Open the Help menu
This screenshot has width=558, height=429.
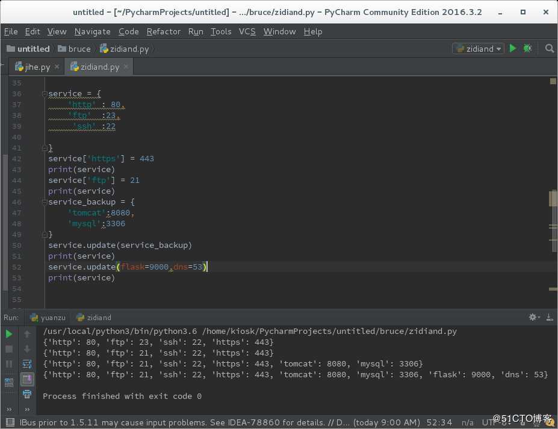pyautogui.click(x=313, y=32)
